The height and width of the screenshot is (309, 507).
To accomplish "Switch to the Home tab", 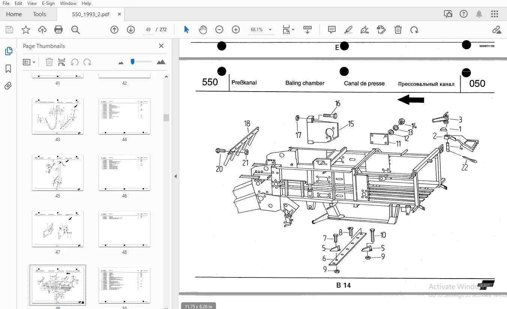I will 14,14.
